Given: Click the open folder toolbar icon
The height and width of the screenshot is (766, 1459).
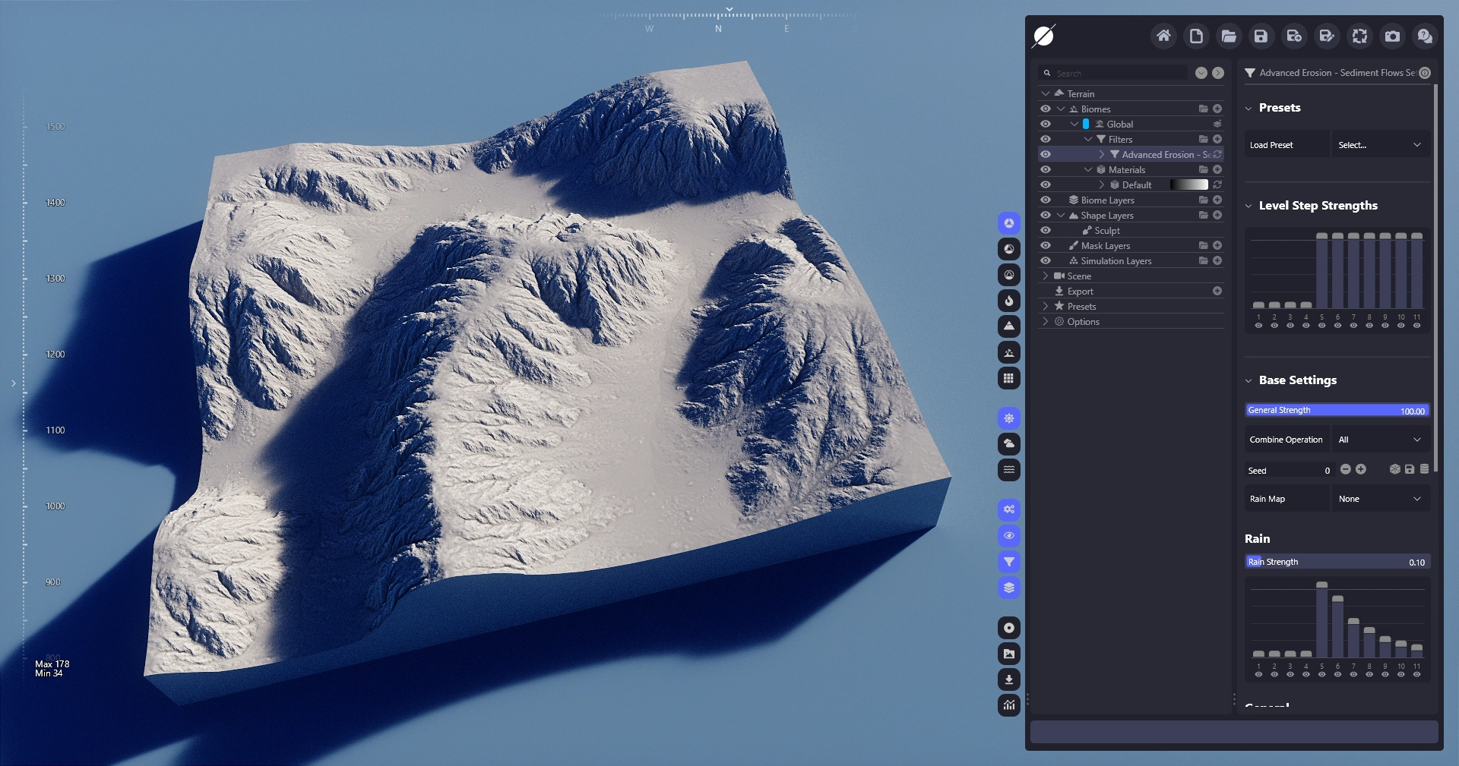Looking at the screenshot, I should pos(1229,36).
